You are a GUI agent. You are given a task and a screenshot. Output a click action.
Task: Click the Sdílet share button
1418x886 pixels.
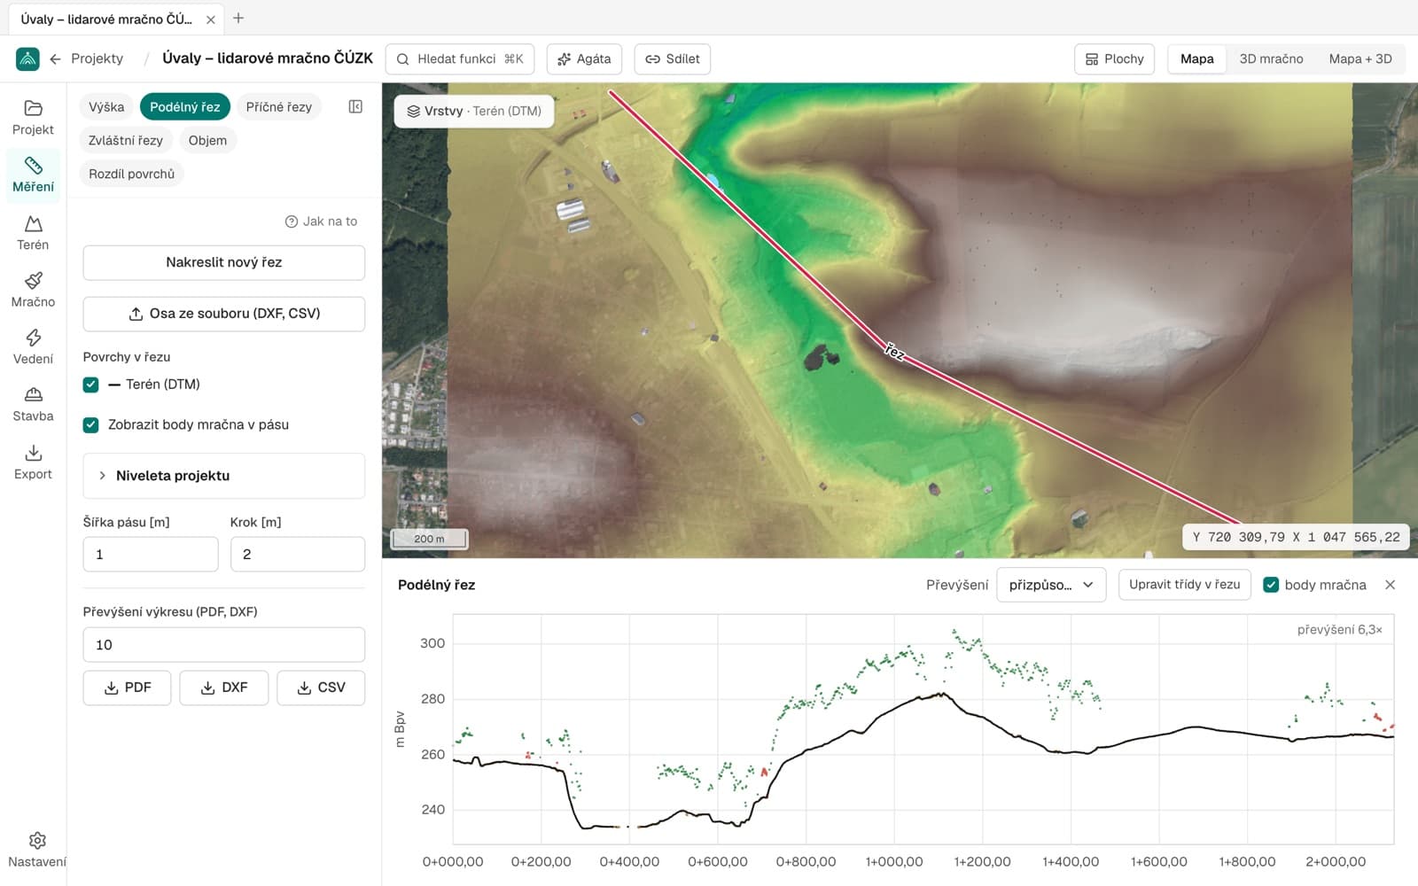[673, 58]
